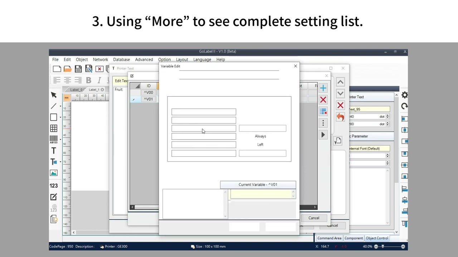Move item up with chevron button

340,82
